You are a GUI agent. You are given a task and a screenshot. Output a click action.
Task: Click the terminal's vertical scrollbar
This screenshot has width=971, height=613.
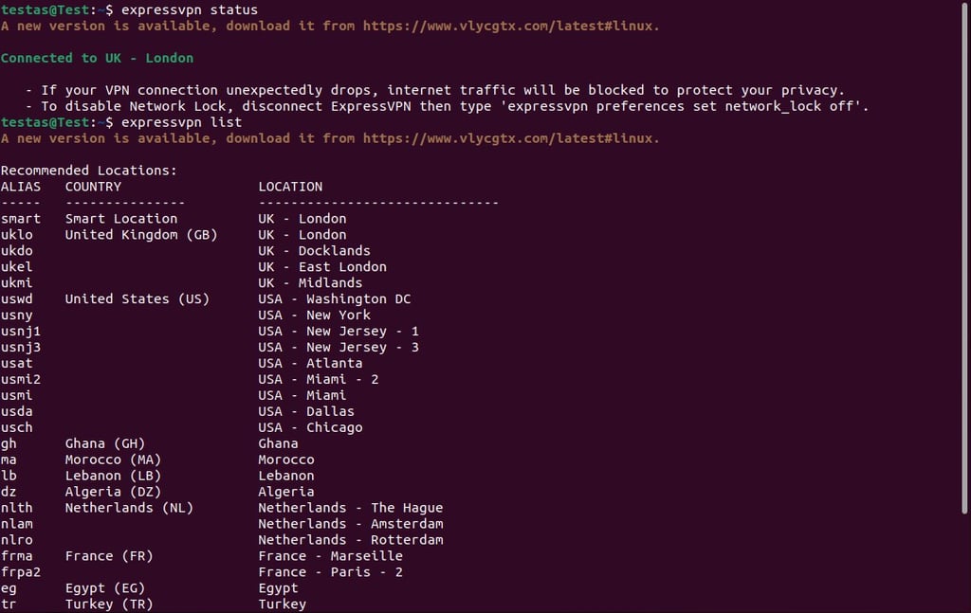964,257
